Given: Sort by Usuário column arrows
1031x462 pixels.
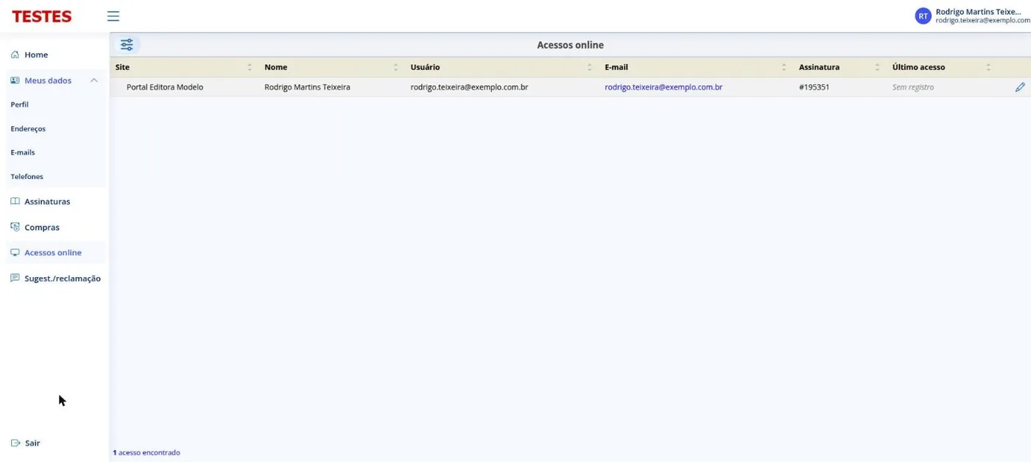Looking at the screenshot, I should (589, 67).
